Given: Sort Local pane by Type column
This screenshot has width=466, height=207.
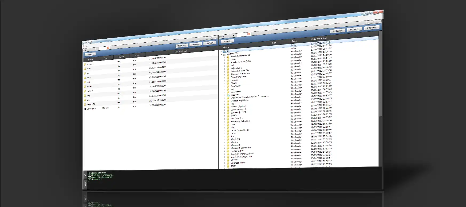Looking at the screenshot, I should [294, 41].
